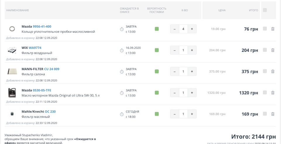Remove Mahle/Knecht OC 230 using trash icon
The width and height of the screenshot is (281, 144).
click(x=273, y=114)
